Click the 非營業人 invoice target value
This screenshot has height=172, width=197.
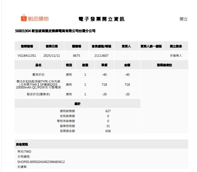coord(176,55)
